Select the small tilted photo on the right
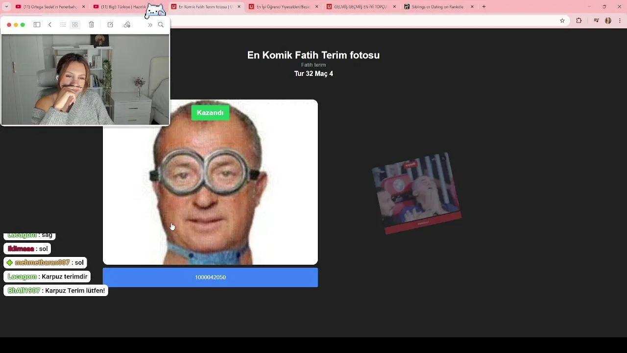 pyautogui.click(x=416, y=194)
